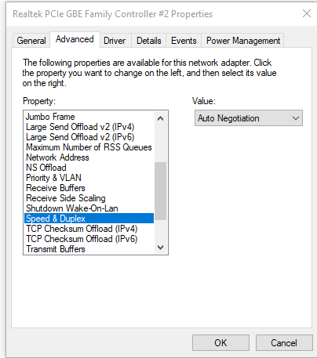Select Shutdown Wake-On-Lan property
Screen dimensions: 317x358
click(x=89, y=208)
